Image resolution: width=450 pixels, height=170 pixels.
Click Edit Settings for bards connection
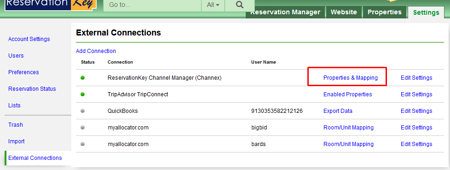tap(416, 144)
